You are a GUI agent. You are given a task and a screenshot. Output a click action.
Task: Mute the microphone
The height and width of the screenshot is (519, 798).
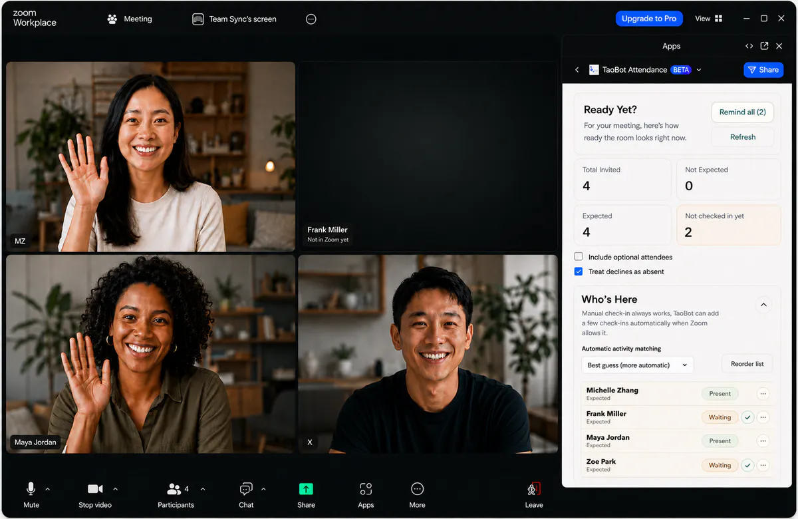tap(31, 495)
